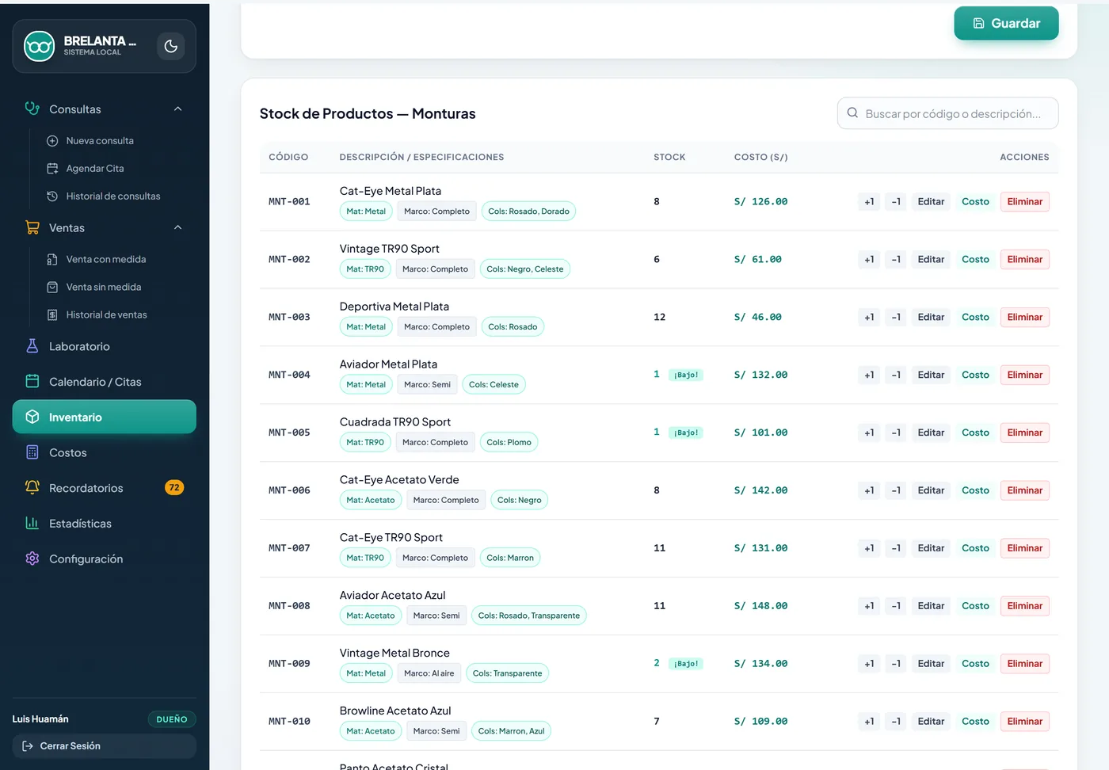This screenshot has height=770, width=1109.
Task: Click Editar for MNT-003
Action: [x=931, y=318]
